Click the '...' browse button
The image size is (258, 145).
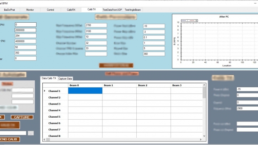point(31,133)
